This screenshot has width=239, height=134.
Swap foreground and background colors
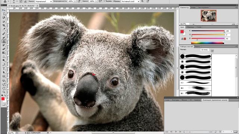(5, 96)
